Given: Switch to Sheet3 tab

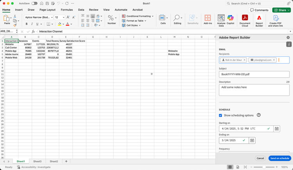Looking at the screenshot, I should tap(38, 161).
